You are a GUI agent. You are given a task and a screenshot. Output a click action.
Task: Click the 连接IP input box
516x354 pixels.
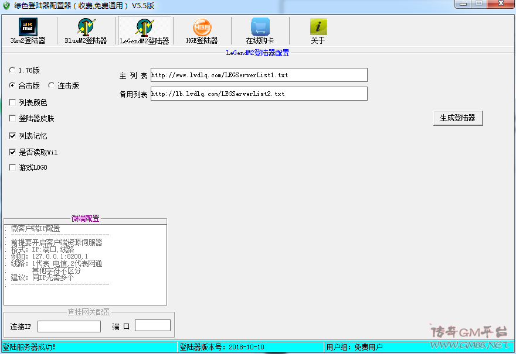69,326
